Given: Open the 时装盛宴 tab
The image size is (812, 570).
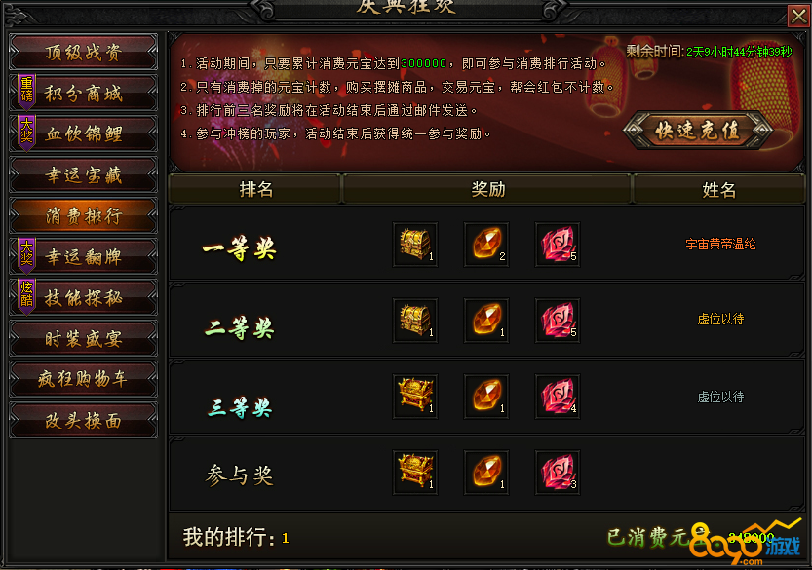Looking at the screenshot, I should click(x=84, y=338).
